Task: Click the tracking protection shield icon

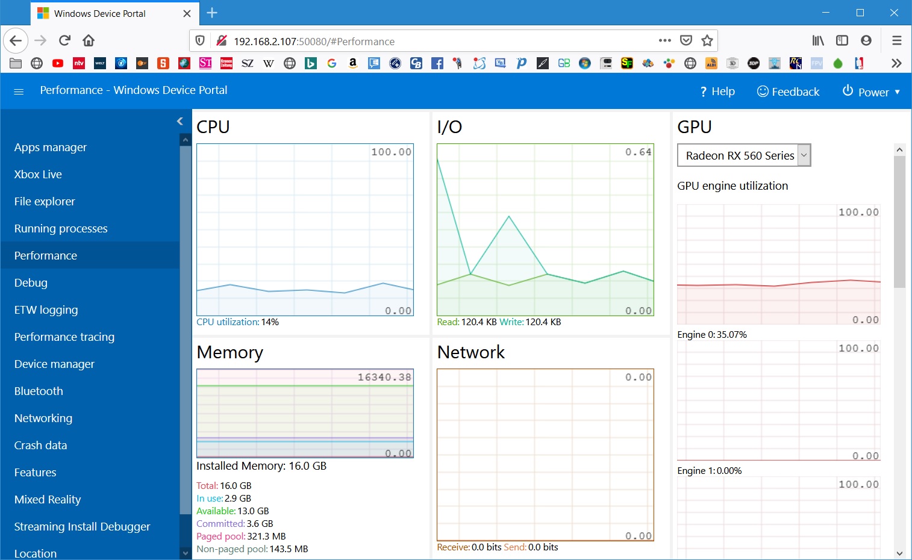Action: coord(201,41)
